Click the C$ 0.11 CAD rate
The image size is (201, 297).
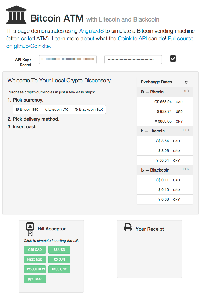[x=165, y=180]
